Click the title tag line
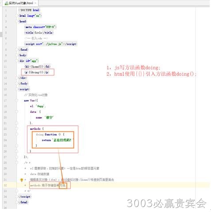This screenshot has width=211, height=212. point(39,33)
